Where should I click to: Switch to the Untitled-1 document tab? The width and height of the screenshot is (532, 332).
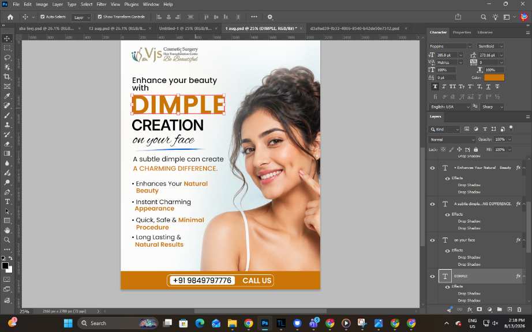[185, 28]
